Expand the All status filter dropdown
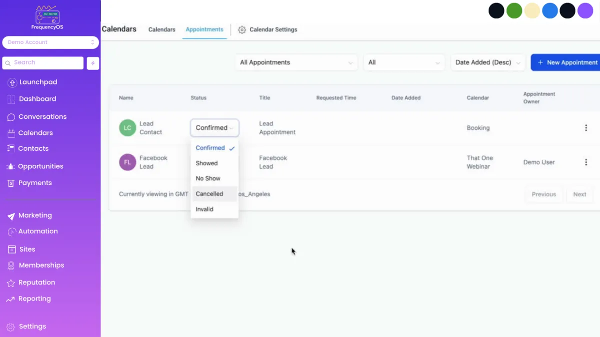 (x=404, y=62)
